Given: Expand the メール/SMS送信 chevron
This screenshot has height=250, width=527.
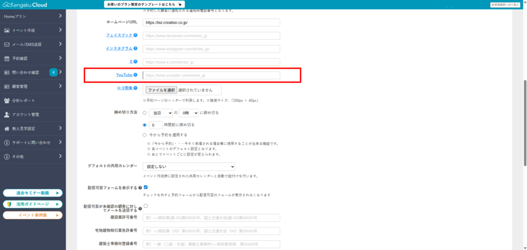Looking at the screenshot, I should coord(60,44).
